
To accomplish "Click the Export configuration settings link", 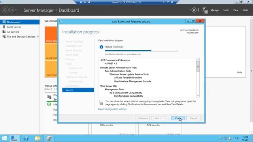I will click(x=112, y=109).
